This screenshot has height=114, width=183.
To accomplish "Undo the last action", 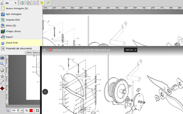I will 42,3.
